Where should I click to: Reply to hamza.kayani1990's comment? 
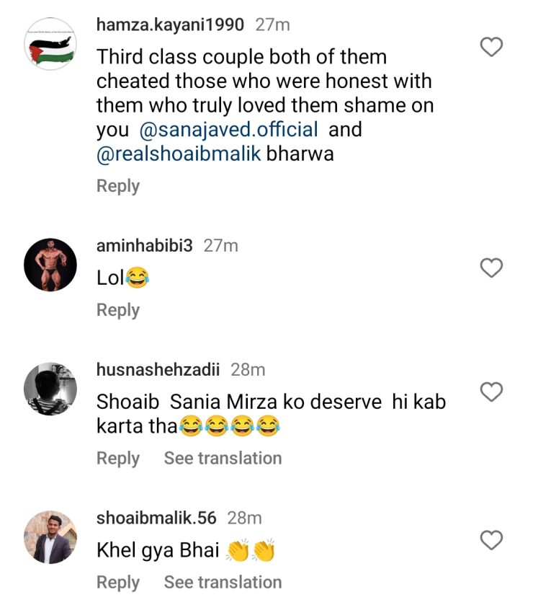pyautogui.click(x=118, y=186)
